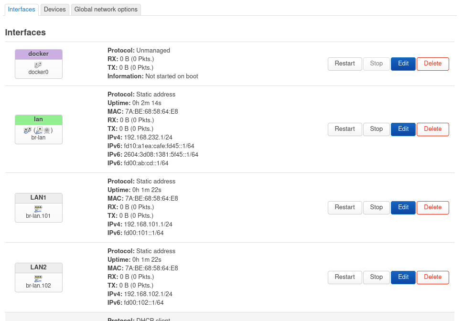Edit the docker interface
This screenshot has height=321, width=463.
403,64
